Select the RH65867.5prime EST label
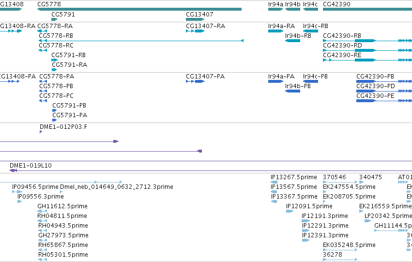 [63, 245]
